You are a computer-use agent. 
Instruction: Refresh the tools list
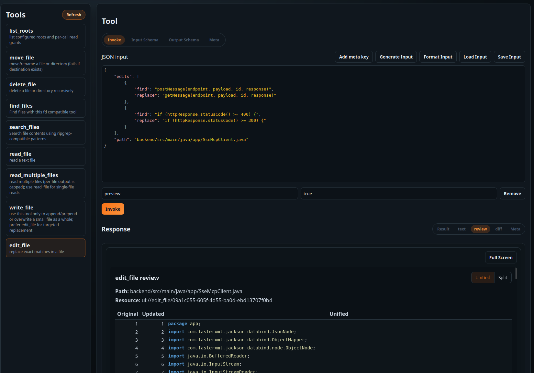(73, 15)
